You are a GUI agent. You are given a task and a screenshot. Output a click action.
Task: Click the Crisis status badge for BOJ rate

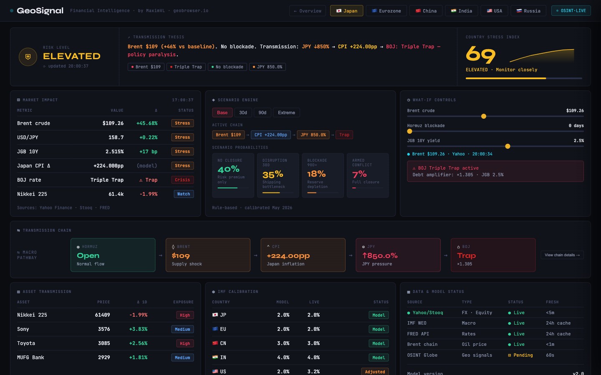click(182, 180)
